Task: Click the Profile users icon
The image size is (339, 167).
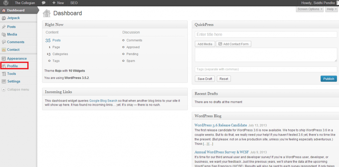Action: (4, 66)
